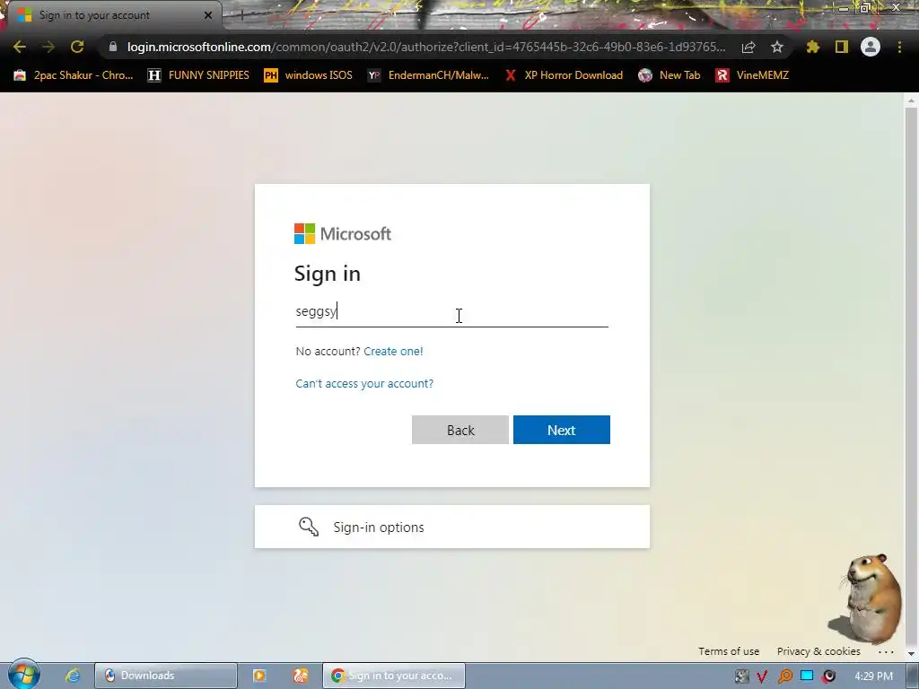Image resolution: width=919 pixels, height=689 pixels.
Task: Click the 4:29 PM taskbar clock
Action: 873,676
